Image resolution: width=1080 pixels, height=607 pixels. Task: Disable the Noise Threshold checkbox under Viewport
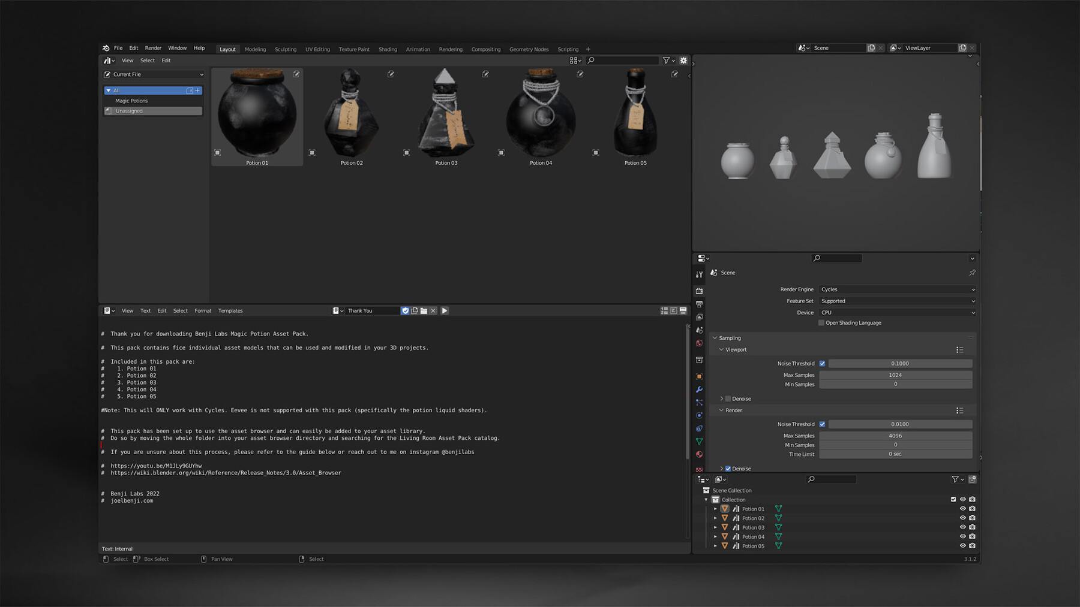[x=822, y=363]
